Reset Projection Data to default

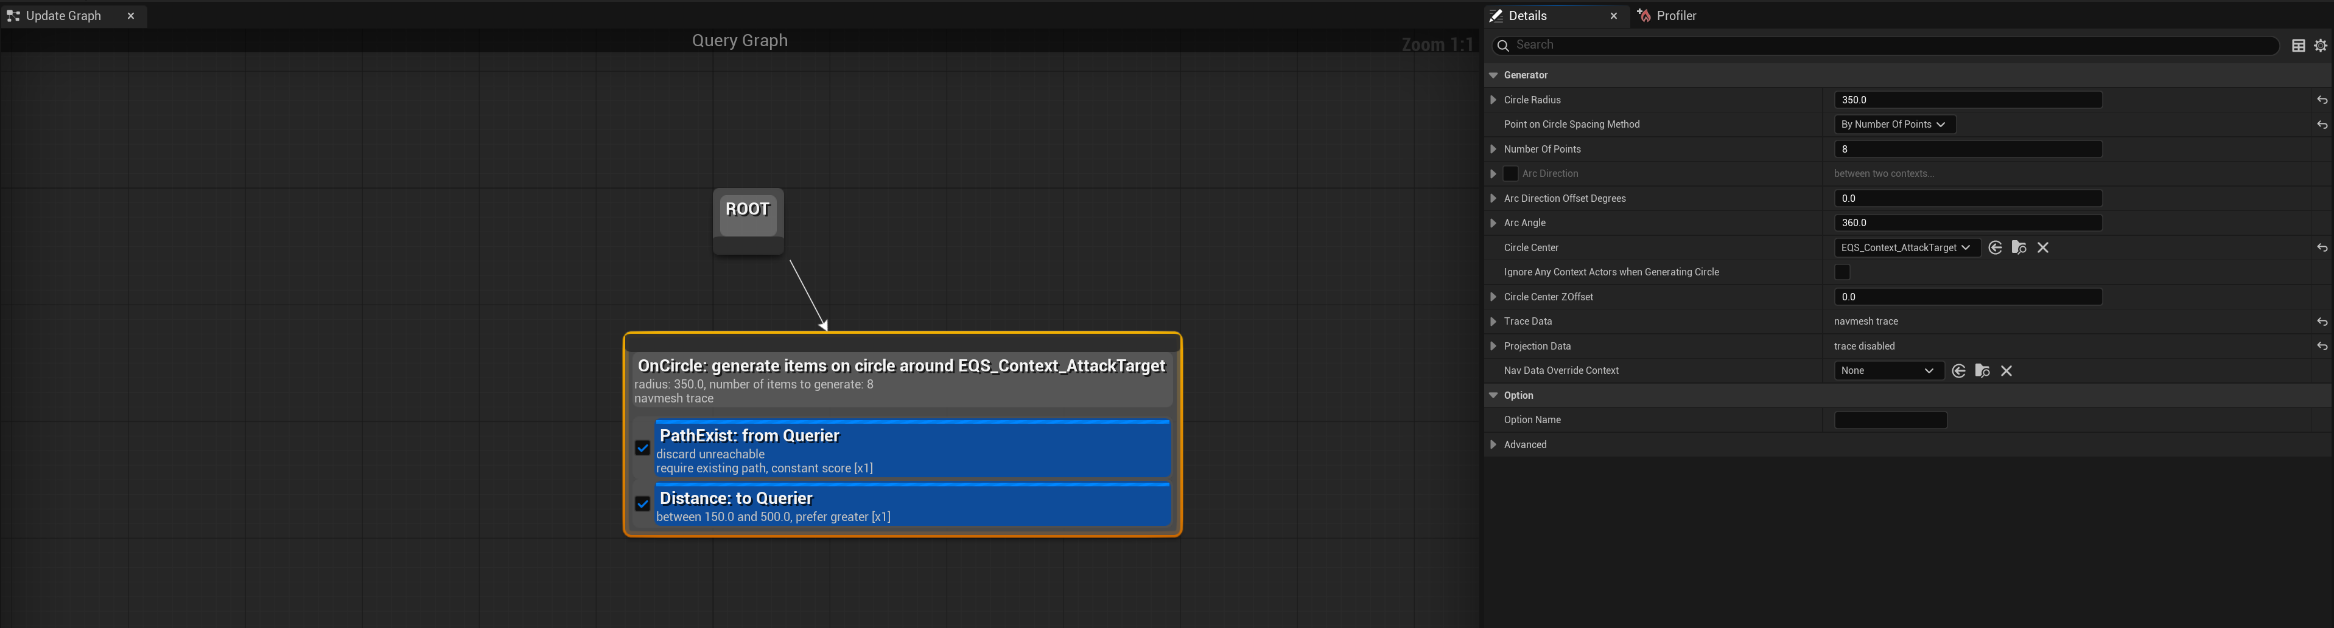(x=2321, y=347)
